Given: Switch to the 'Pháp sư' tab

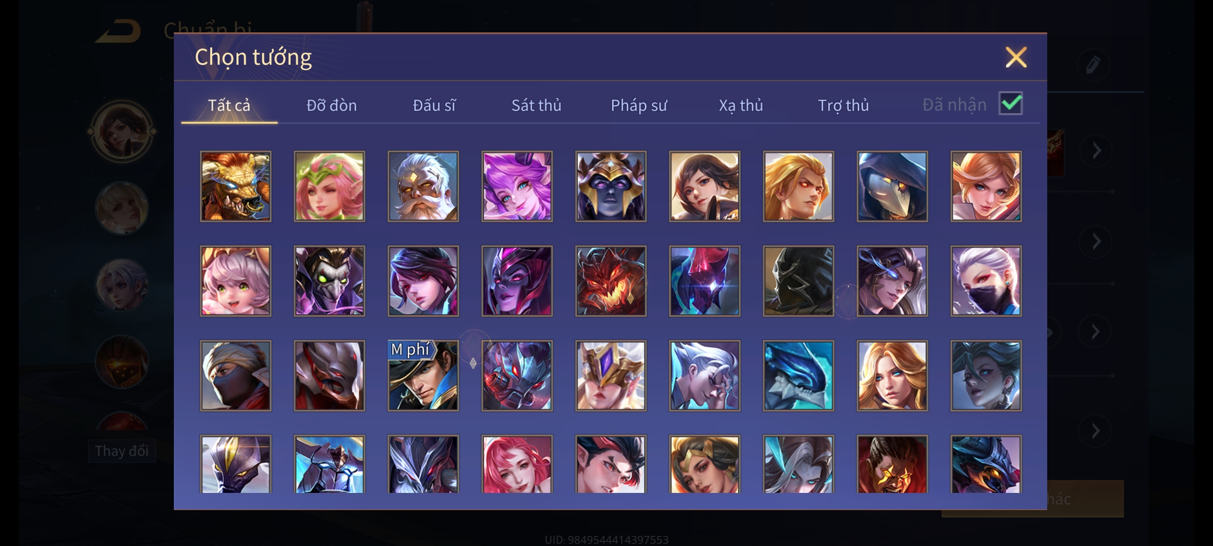Looking at the screenshot, I should click(639, 105).
